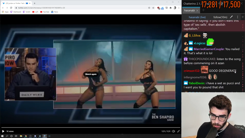Screen dimensions: 245x138
Task: Close the hasanabi Chatterino tab
Action: point(198,11)
